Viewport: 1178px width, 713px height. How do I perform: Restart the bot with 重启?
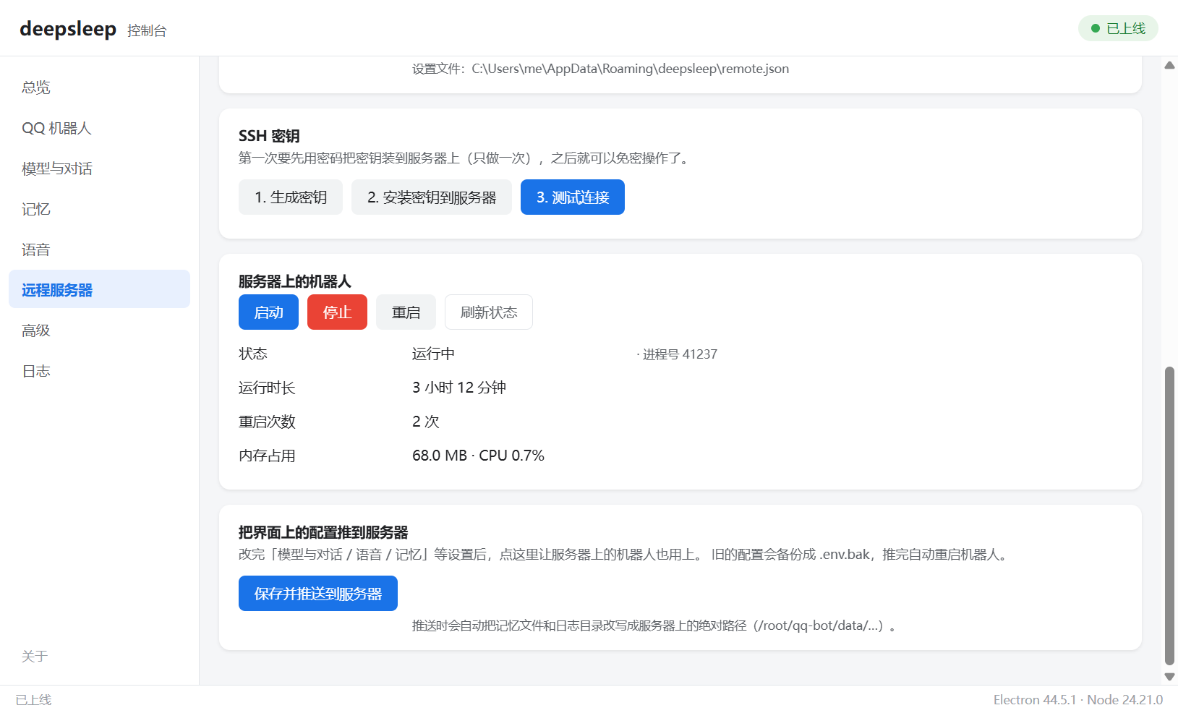pos(406,312)
